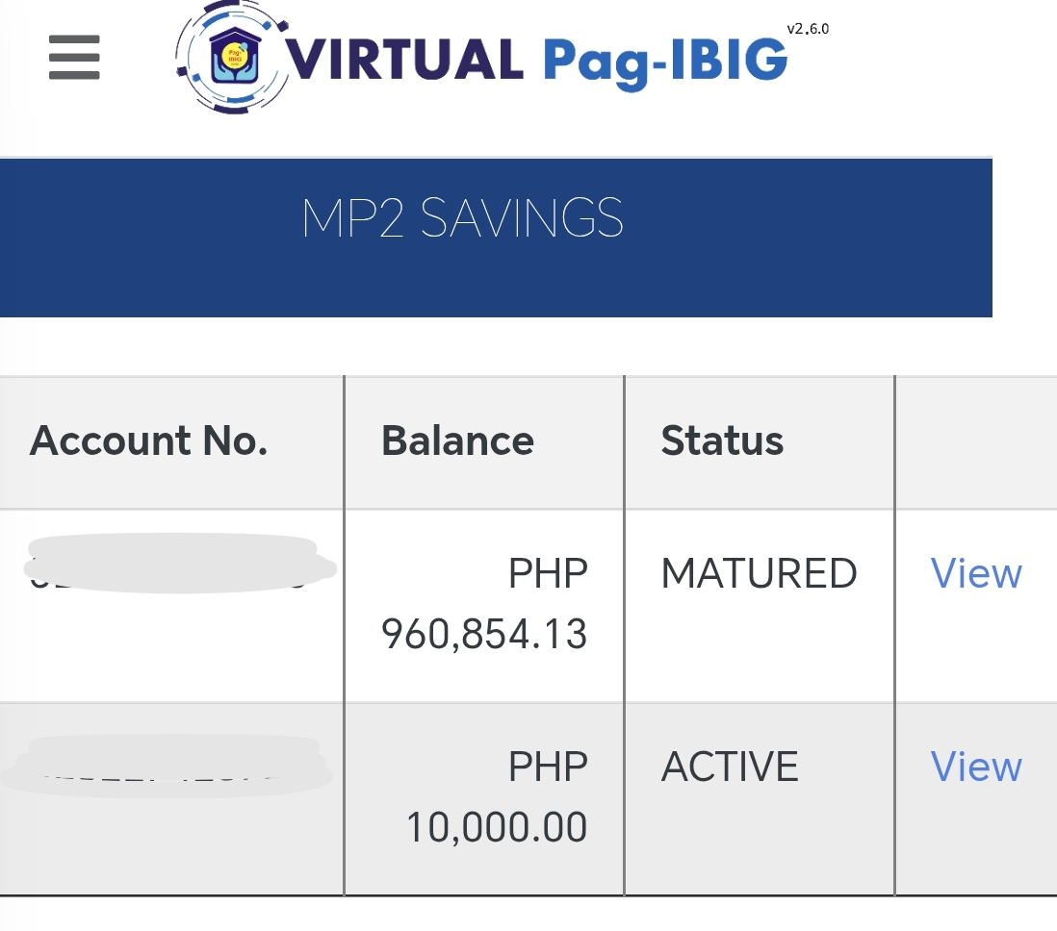Image resolution: width=1057 pixels, height=931 pixels.
Task: Click the PHP label in the ACTIVE row
Action: 547,767
